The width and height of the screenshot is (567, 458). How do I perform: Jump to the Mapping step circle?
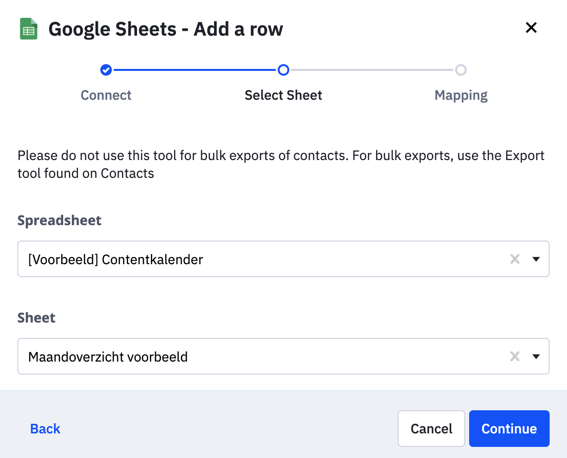[461, 70]
